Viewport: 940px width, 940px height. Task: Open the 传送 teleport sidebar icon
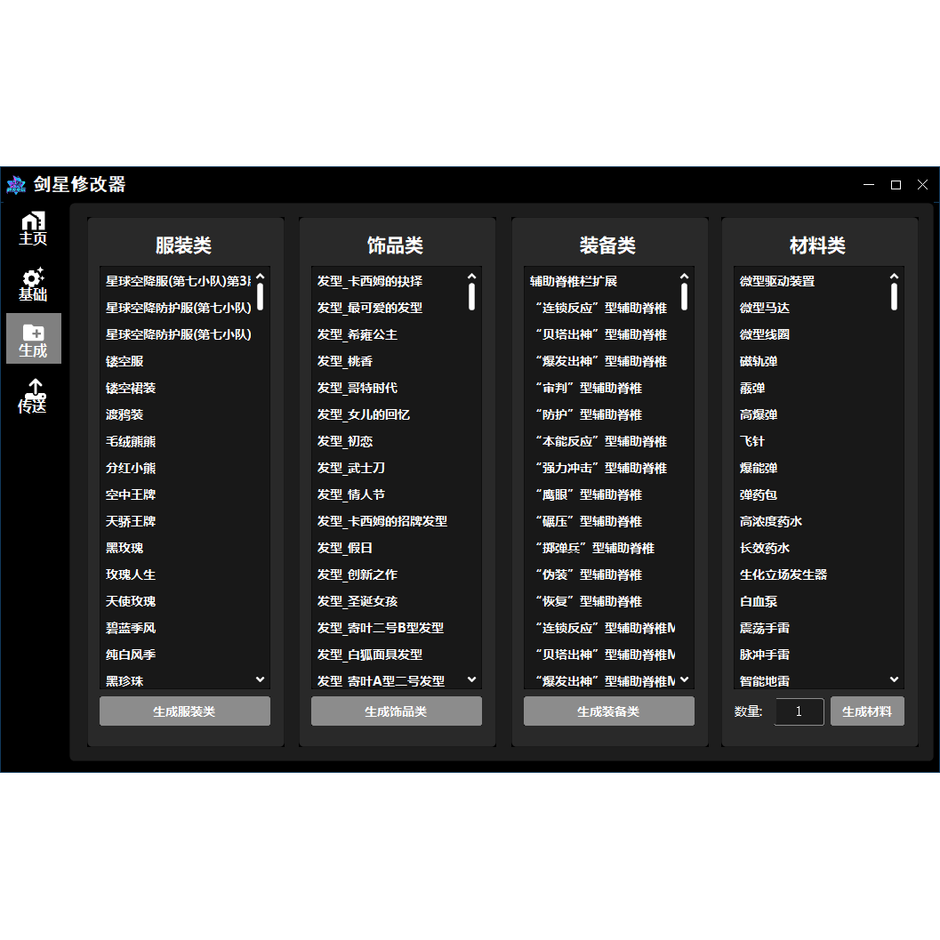(x=33, y=397)
